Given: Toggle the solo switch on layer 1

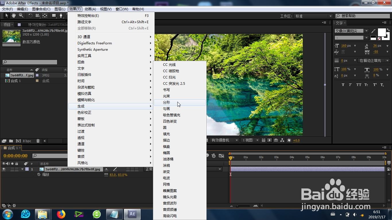Looking at the screenshot, I should point(12,169).
